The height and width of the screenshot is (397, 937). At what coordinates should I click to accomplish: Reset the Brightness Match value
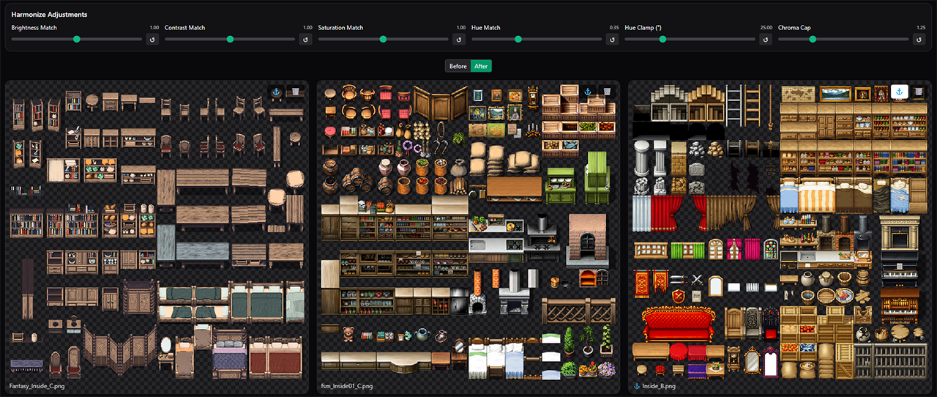click(x=152, y=40)
